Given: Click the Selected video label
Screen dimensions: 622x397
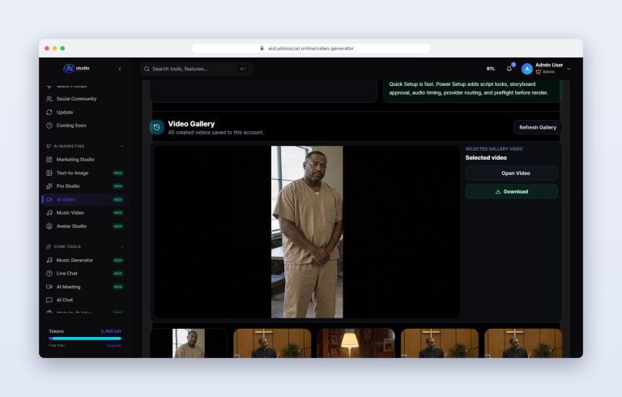Looking at the screenshot, I should point(486,158).
